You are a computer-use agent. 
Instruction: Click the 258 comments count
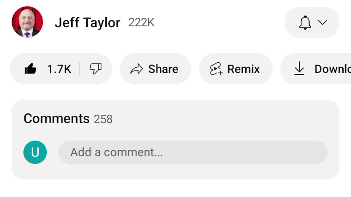pyautogui.click(x=103, y=119)
